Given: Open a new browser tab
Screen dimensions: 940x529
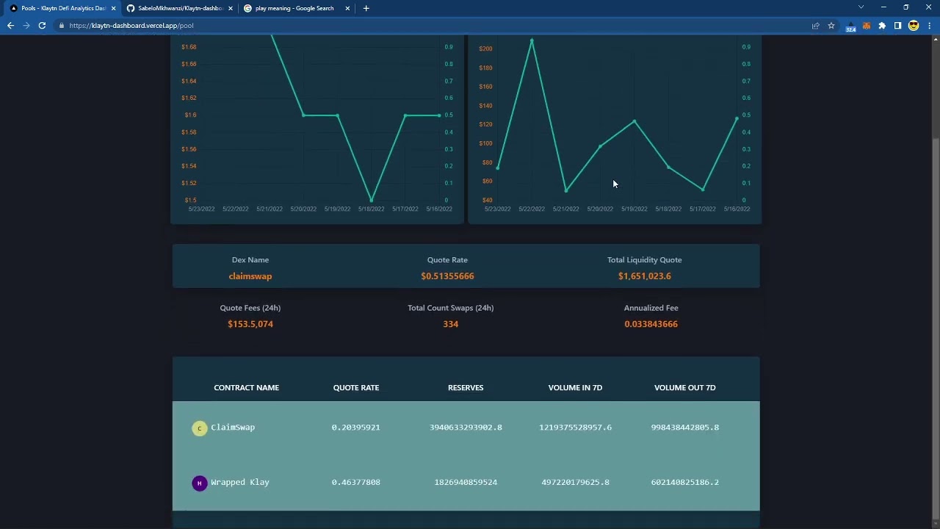Looking at the screenshot, I should [x=366, y=8].
